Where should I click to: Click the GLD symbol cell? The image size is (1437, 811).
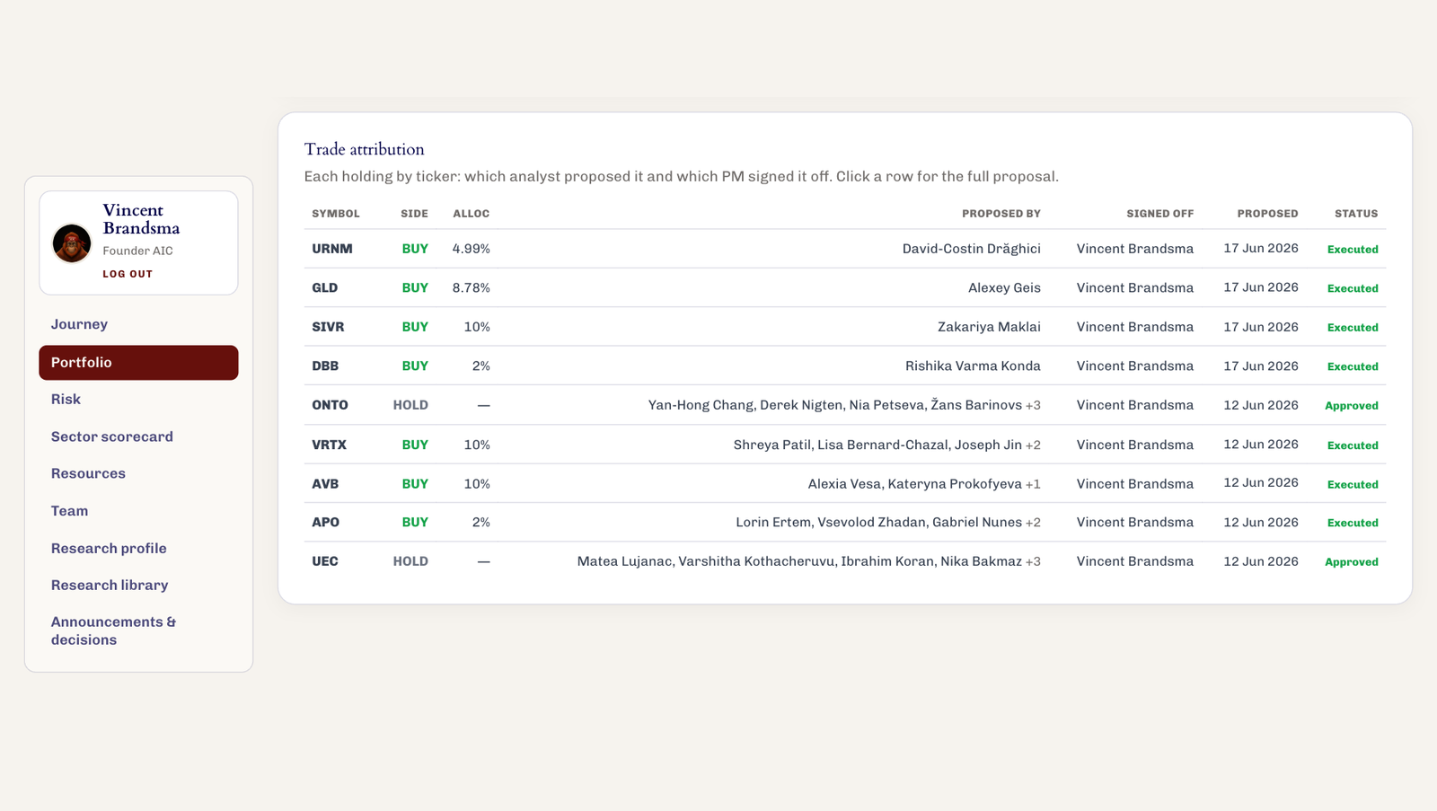[325, 288]
